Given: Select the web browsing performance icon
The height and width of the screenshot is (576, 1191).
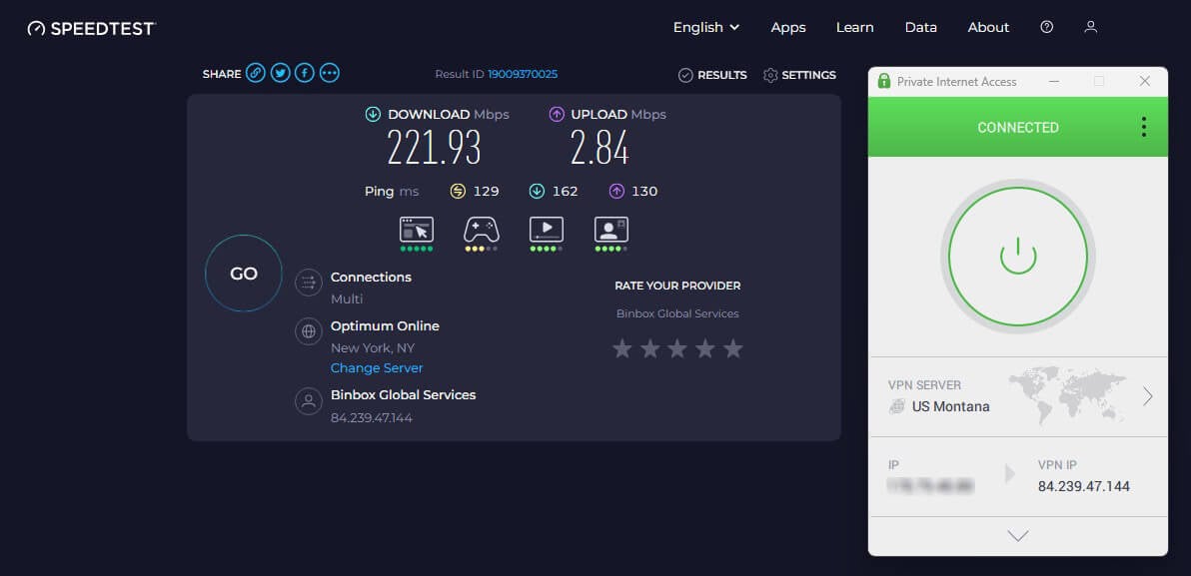Looking at the screenshot, I should coord(416,232).
